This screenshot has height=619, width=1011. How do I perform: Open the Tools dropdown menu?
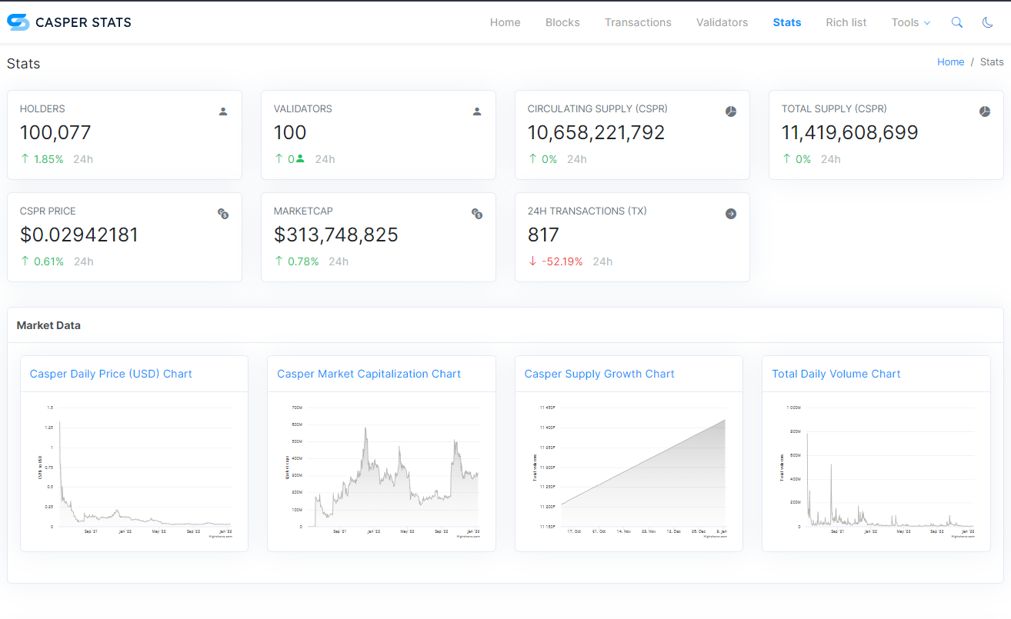[x=909, y=22]
